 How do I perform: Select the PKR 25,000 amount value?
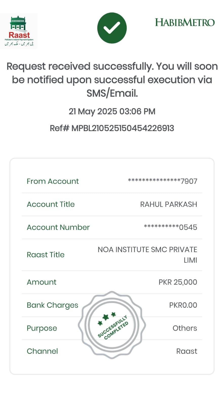tap(178, 282)
